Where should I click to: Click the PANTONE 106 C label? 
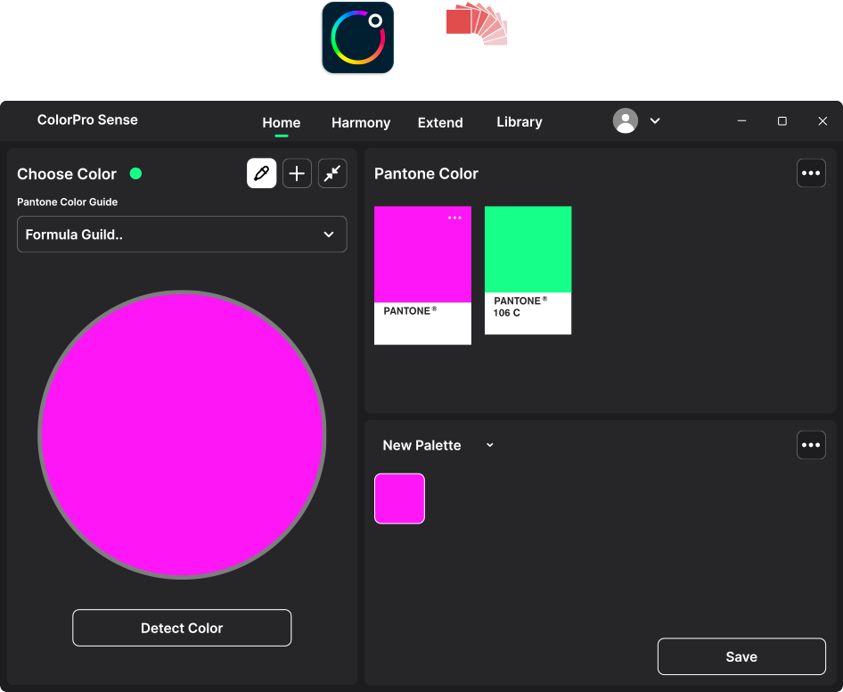pyautogui.click(x=520, y=307)
